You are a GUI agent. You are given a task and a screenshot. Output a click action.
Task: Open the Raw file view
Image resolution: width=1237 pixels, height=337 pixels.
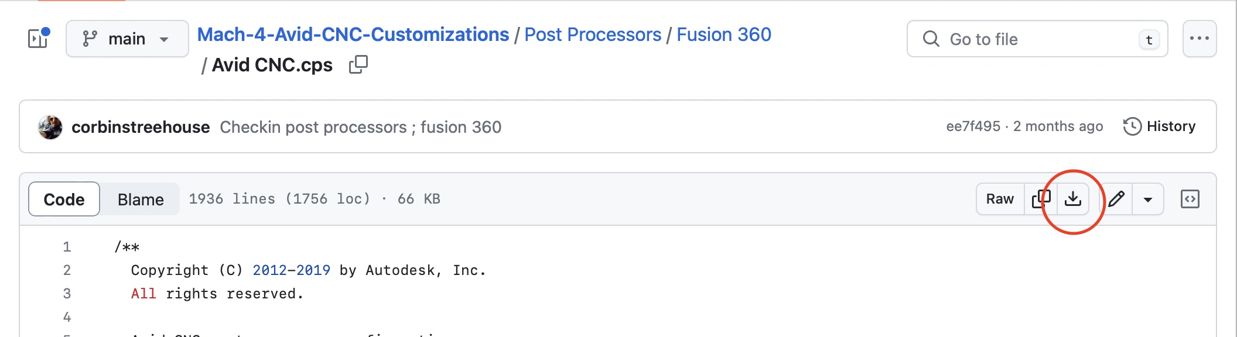click(x=1000, y=199)
